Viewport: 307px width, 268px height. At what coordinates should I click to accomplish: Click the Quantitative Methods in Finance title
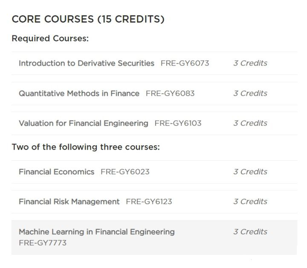[x=79, y=93]
